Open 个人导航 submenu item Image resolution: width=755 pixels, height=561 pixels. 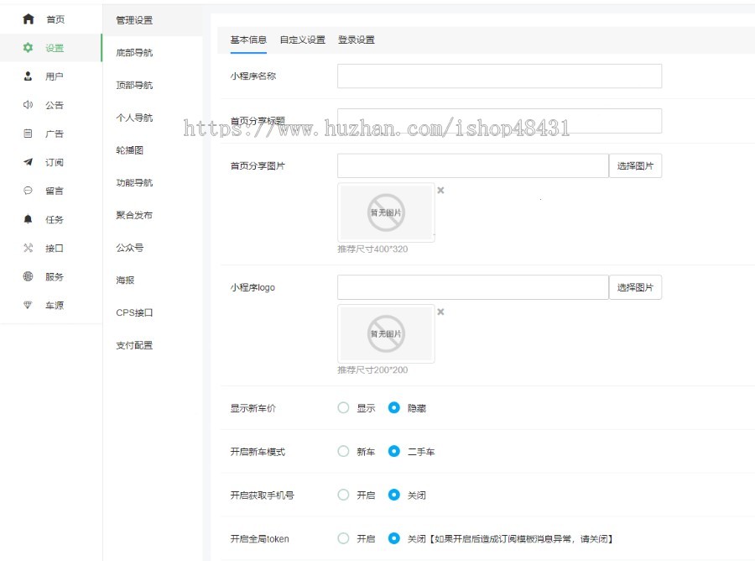coord(134,118)
